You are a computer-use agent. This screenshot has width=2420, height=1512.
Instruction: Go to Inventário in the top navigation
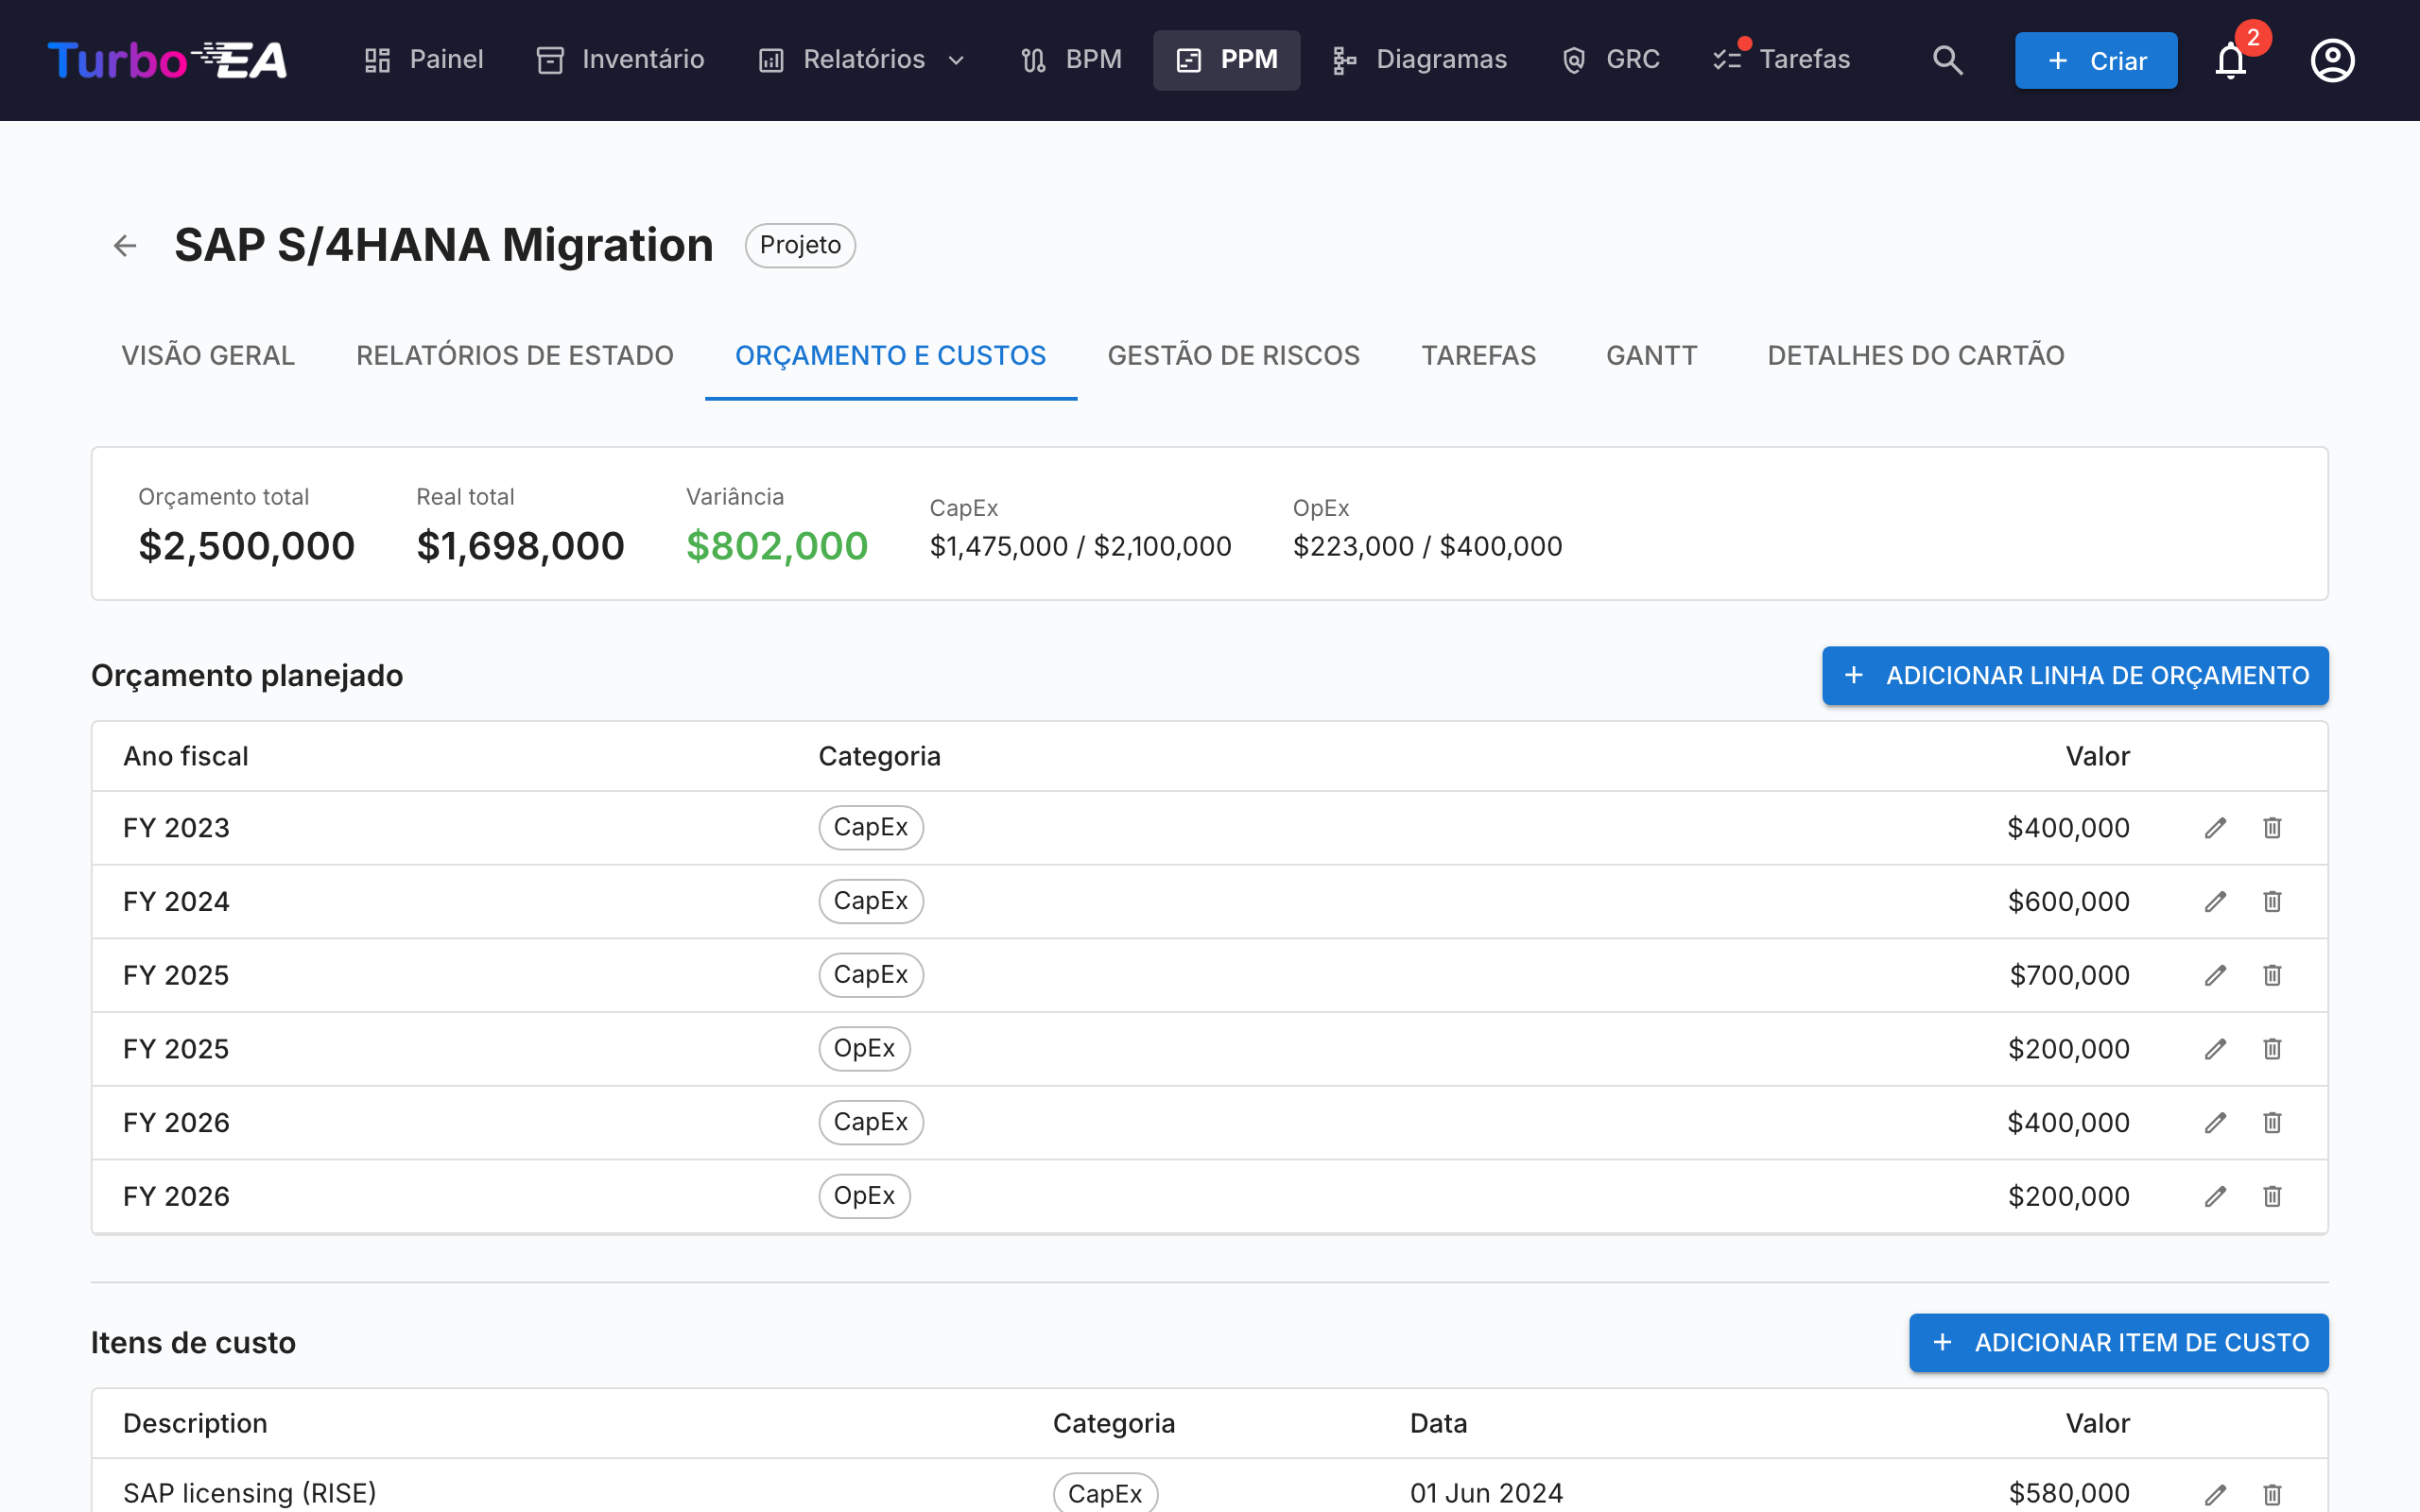tap(621, 60)
